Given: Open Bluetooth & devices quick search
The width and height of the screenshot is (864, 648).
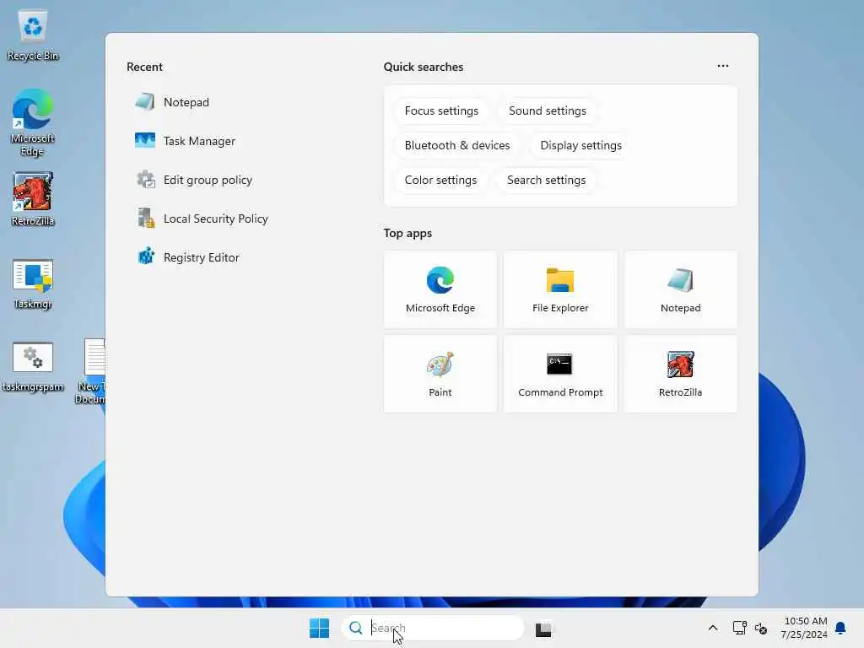Looking at the screenshot, I should pos(457,145).
